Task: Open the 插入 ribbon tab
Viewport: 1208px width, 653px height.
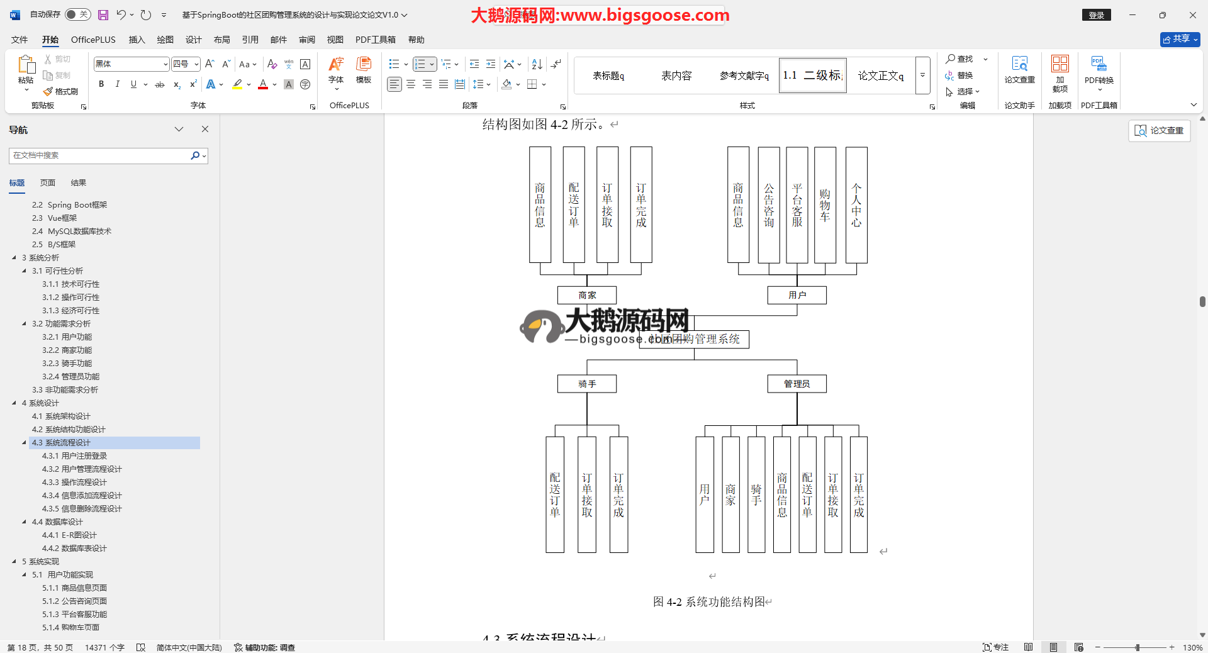Action: [x=137, y=40]
